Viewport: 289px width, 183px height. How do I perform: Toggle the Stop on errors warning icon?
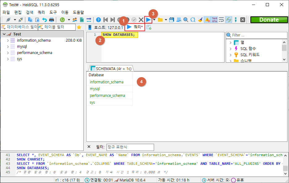click(207, 20)
